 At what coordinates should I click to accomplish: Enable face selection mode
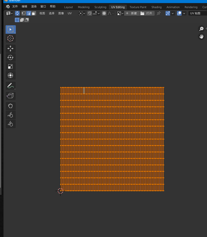[34, 13]
